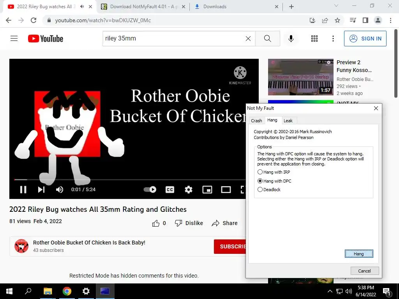The image size is (399, 299).
Task: Pause the YouTube video
Action: pyautogui.click(x=23, y=190)
